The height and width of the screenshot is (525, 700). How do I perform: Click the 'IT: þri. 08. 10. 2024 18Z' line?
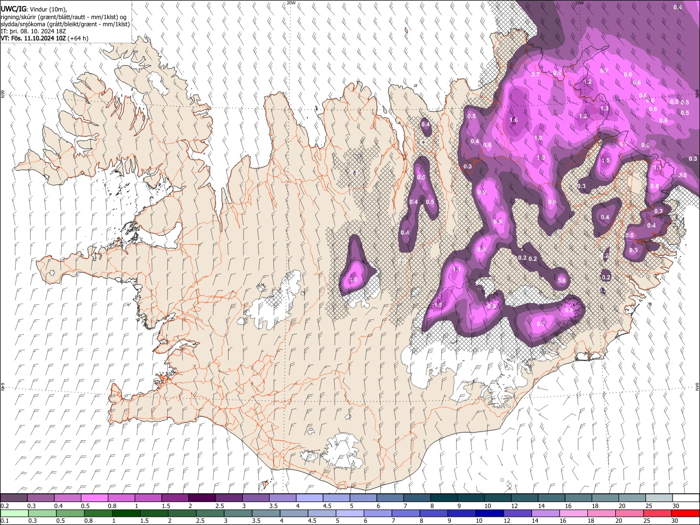point(33,31)
